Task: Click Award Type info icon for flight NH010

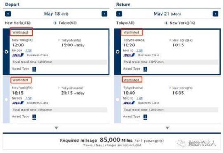Action: click(x=145, y=117)
